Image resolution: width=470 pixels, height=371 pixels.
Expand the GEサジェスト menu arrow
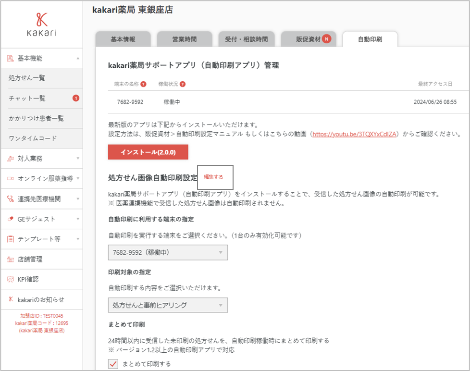click(78, 219)
